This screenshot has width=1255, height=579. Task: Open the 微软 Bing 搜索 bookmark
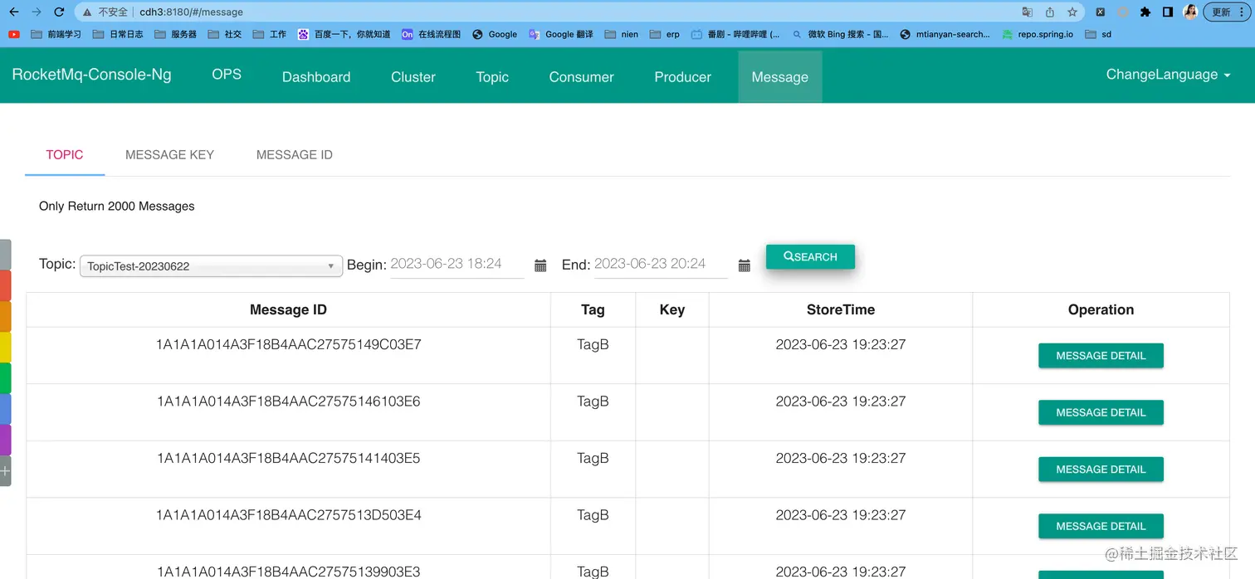pyautogui.click(x=840, y=35)
